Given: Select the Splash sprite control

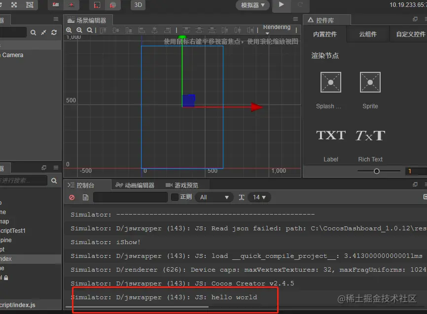Looking at the screenshot, I should click(330, 90).
